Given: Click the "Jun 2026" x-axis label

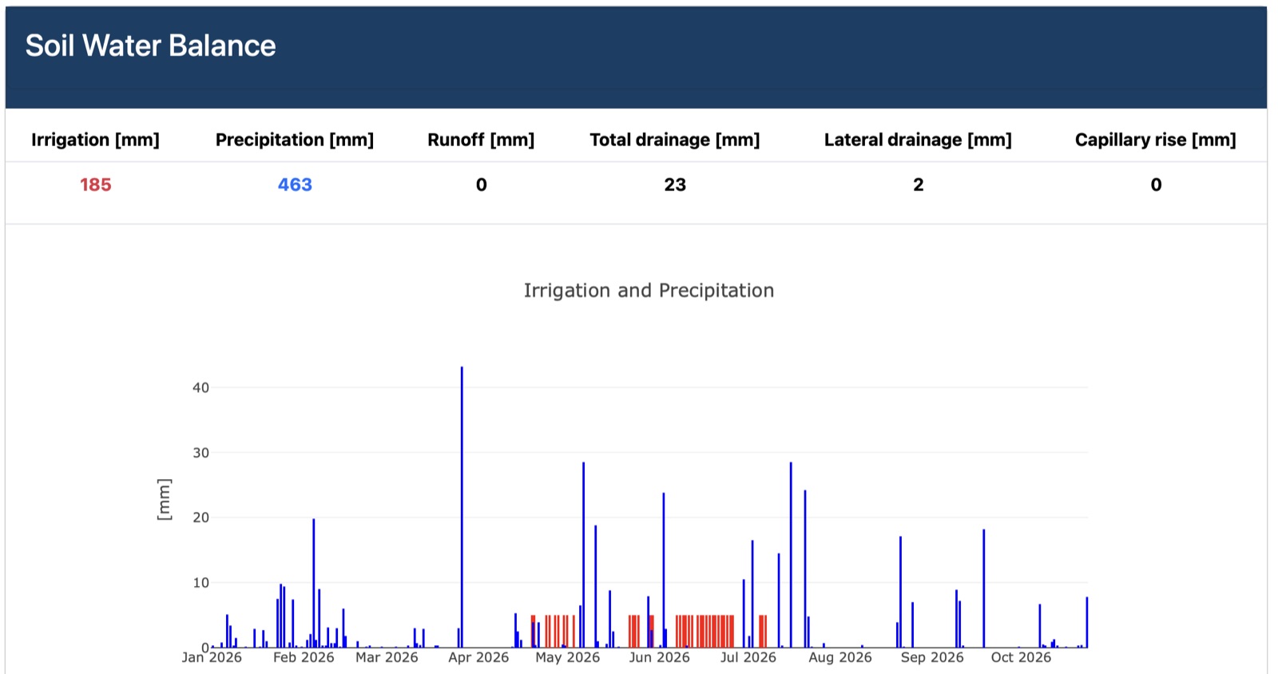Looking at the screenshot, I should pos(659,657).
